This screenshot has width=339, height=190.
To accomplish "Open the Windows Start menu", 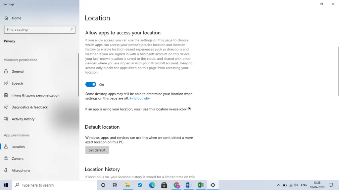I will coord(6,185).
